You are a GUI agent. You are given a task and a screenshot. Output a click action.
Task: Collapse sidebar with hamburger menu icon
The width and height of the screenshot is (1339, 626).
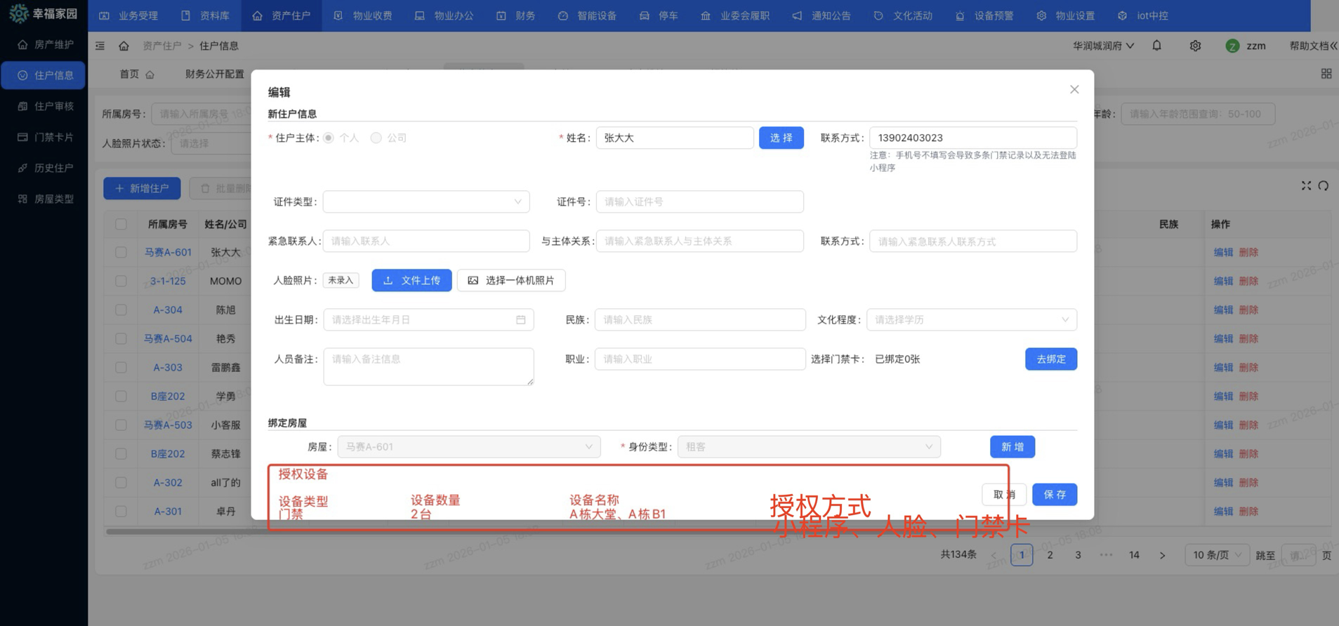tap(100, 46)
